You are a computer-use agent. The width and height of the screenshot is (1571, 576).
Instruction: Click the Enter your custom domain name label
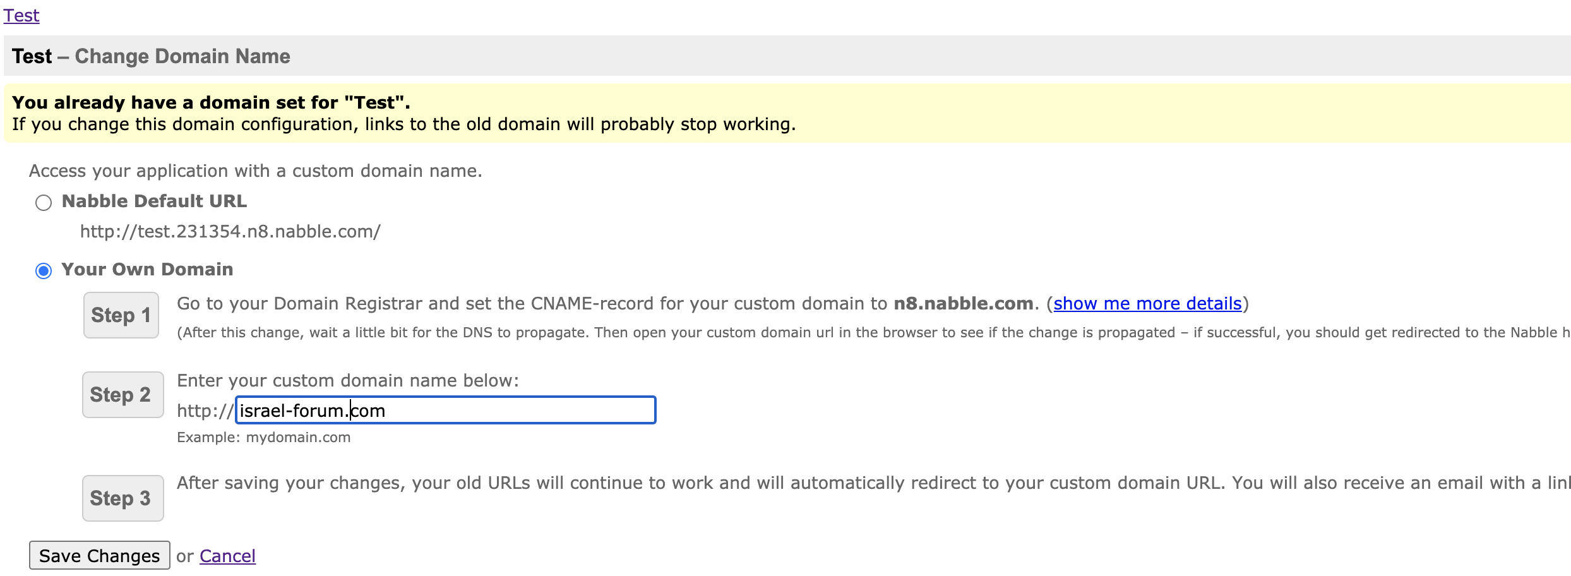(x=347, y=381)
